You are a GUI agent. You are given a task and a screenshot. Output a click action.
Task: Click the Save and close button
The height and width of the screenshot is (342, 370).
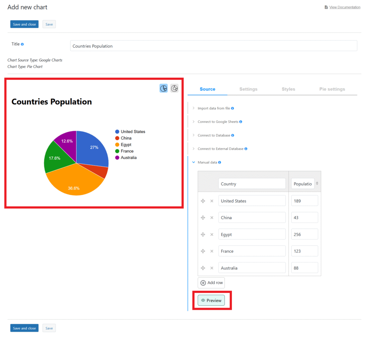pos(24,24)
